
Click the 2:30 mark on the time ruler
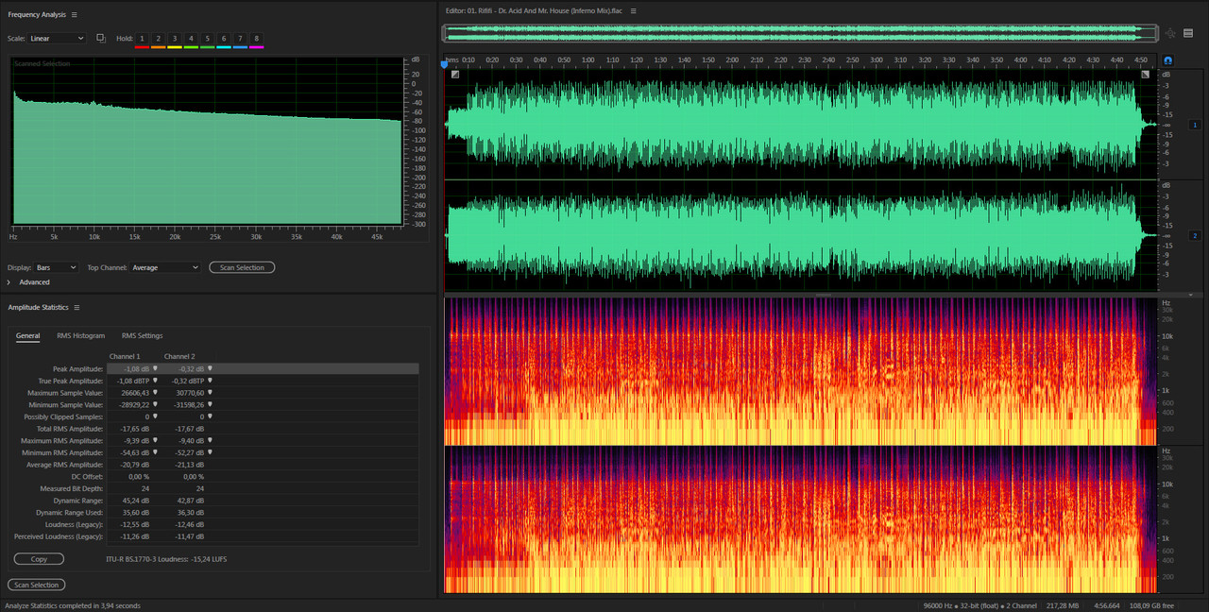point(805,59)
